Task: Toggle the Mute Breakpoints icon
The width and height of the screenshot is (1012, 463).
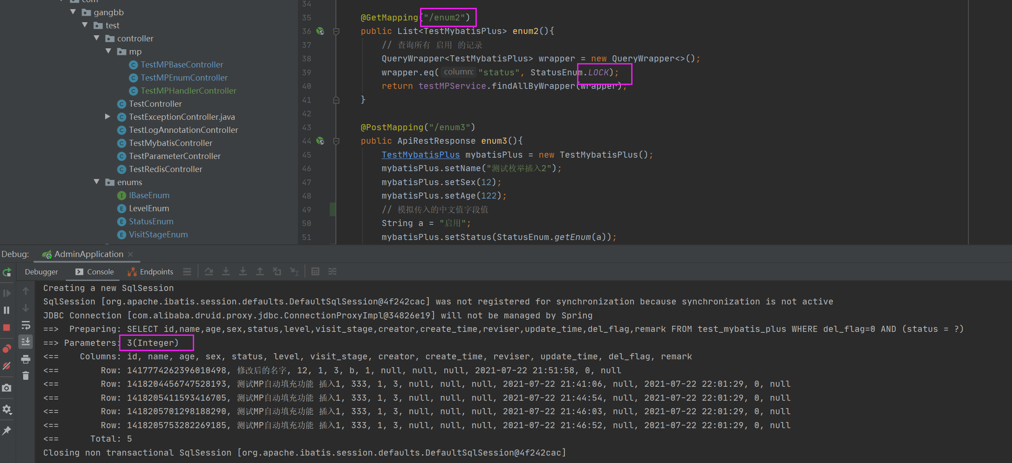Action: click(x=7, y=366)
